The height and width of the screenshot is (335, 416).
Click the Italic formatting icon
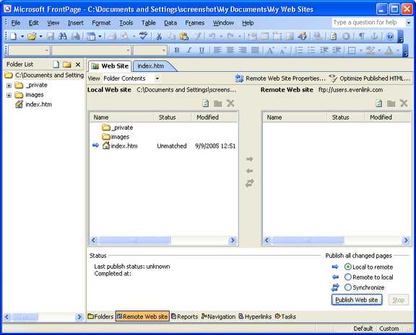pos(189,50)
